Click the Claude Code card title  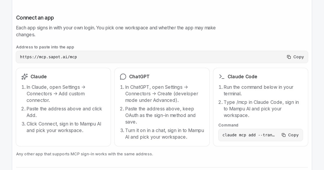click(x=242, y=77)
